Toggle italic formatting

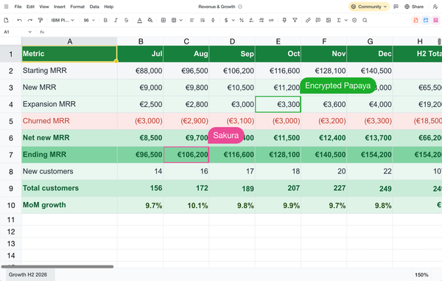(x=116, y=20)
